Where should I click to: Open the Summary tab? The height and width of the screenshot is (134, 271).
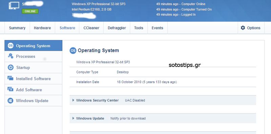(17, 28)
